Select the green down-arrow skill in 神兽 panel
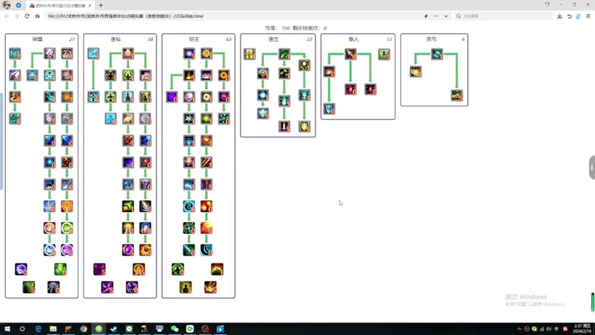The width and height of the screenshot is (595, 335). (x=60, y=269)
